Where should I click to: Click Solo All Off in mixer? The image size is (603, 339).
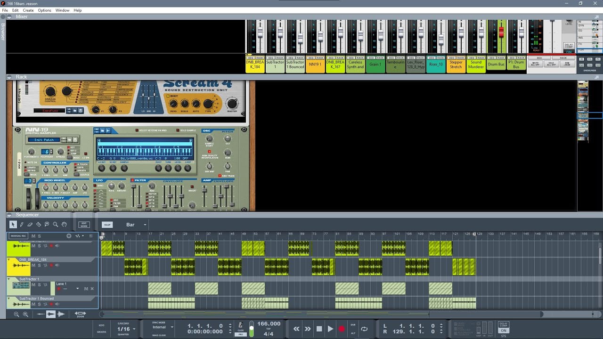click(551, 64)
